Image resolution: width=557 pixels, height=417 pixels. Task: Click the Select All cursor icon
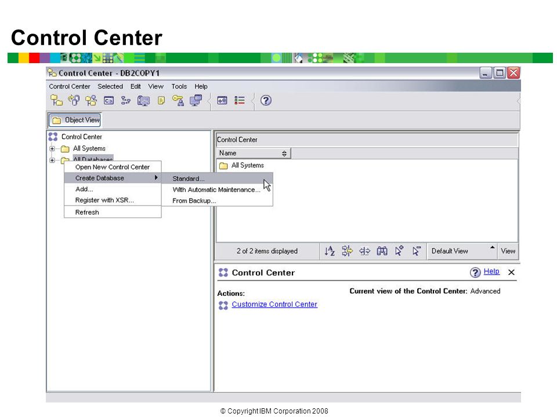399,251
